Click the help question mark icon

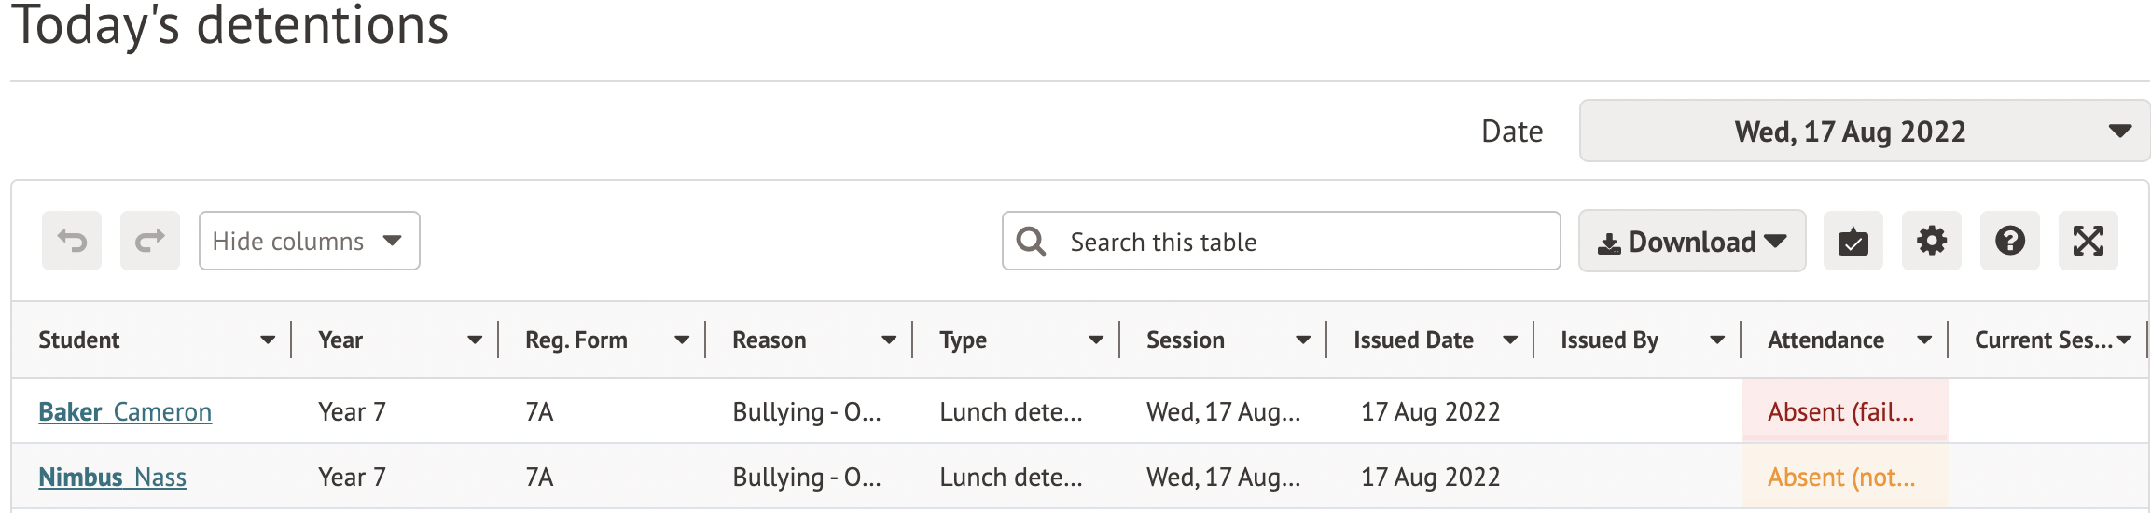[2009, 242]
